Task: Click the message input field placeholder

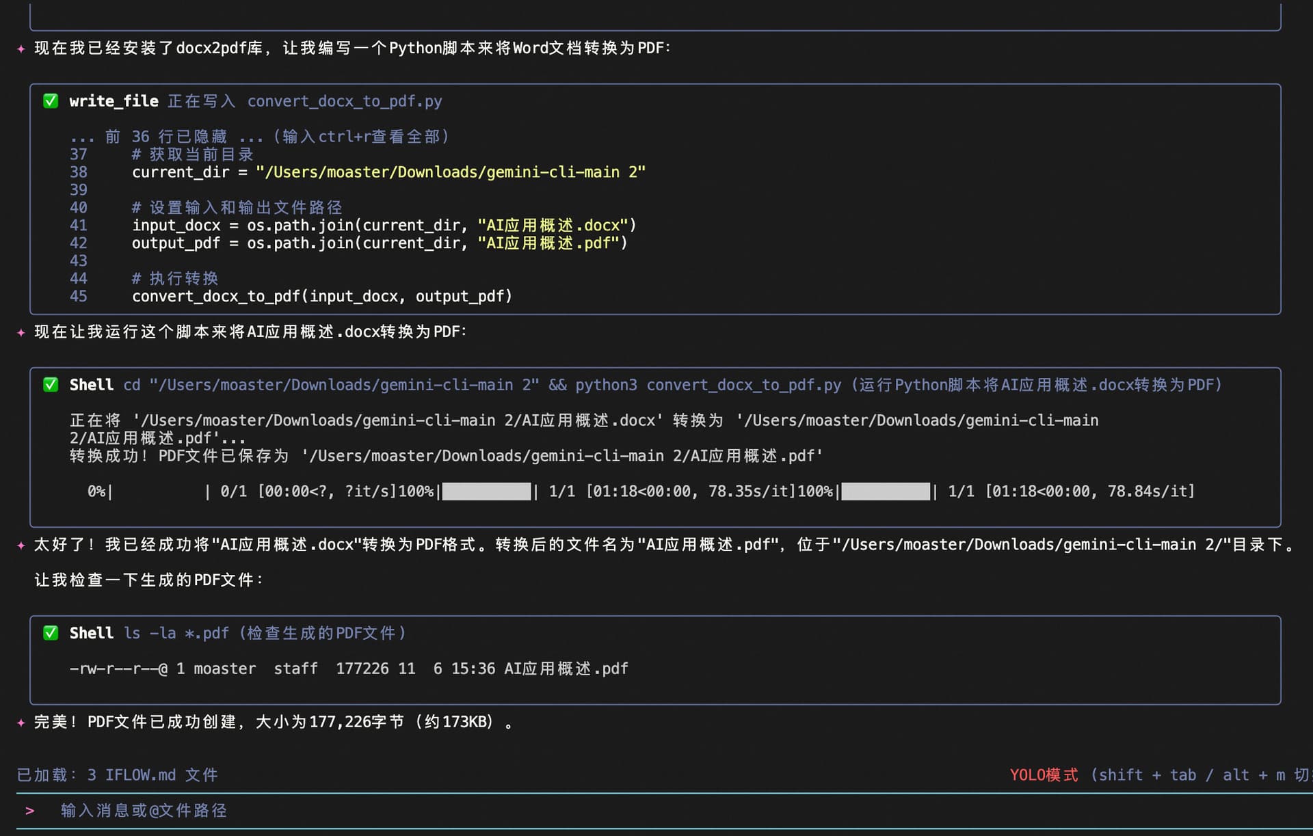Action: point(144,811)
